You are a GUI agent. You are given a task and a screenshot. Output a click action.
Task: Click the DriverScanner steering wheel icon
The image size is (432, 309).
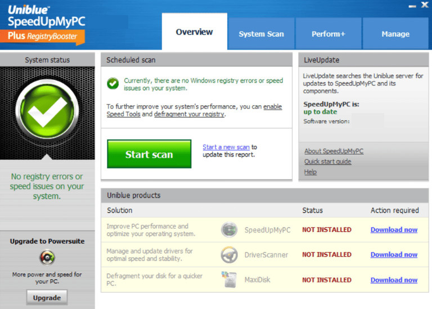coord(229,255)
